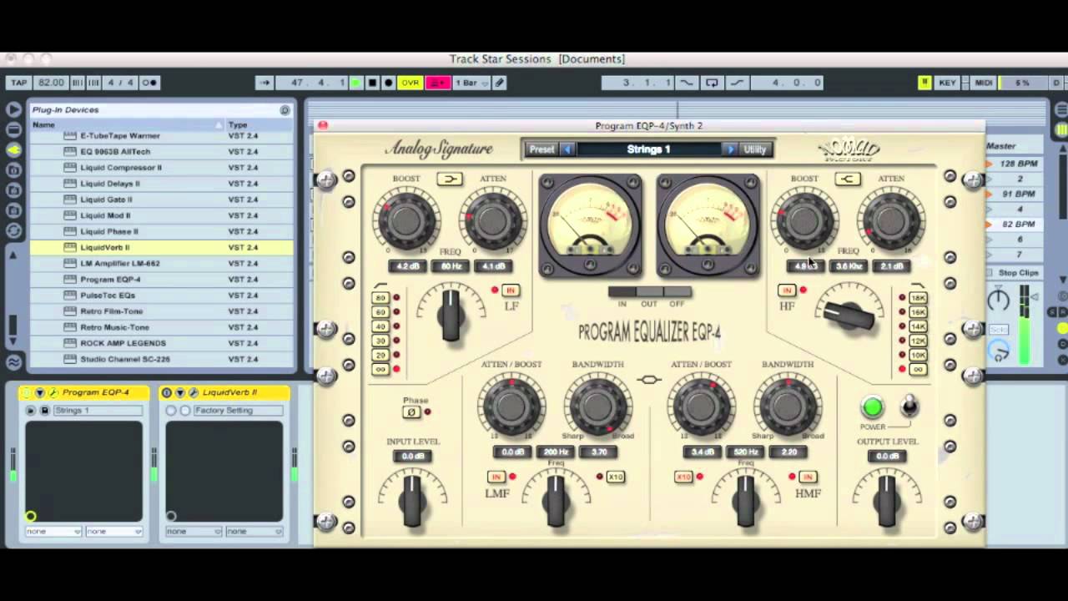The width and height of the screenshot is (1068, 601).
Task: Click the global Record button
Action: tap(388, 83)
